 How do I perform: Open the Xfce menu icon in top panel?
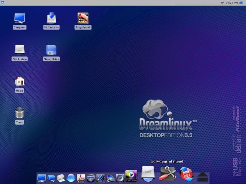(x=3, y=3)
